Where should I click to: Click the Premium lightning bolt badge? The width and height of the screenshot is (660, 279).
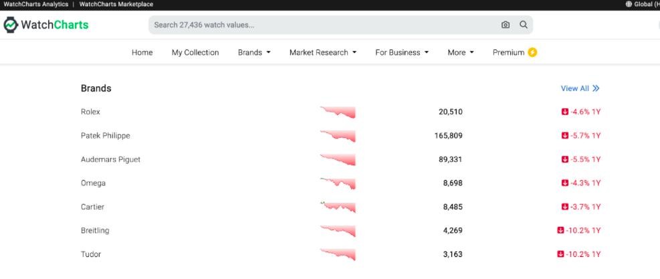tap(532, 52)
